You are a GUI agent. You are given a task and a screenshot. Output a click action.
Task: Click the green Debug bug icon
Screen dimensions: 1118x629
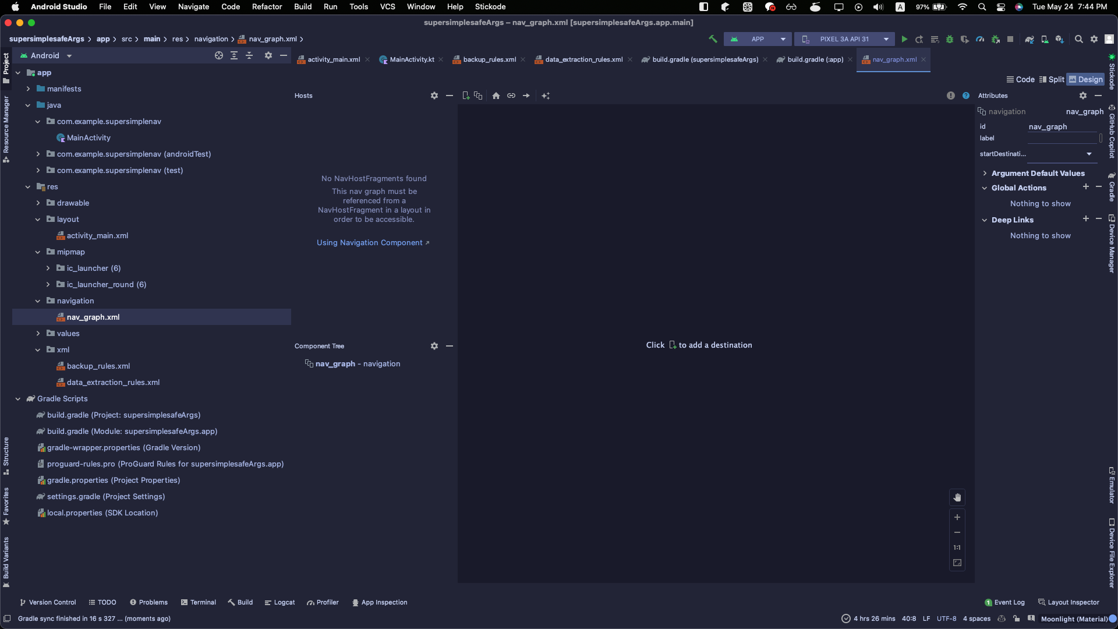coord(949,39)
